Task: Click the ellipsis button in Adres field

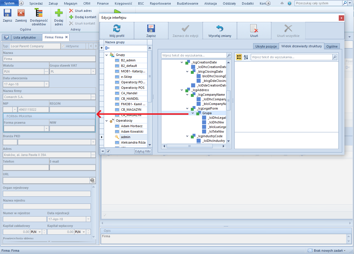Action: click(93, 155)
